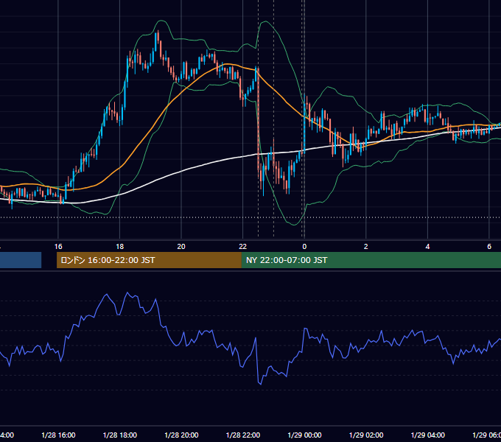The height and width of the screenshot is (442, 501).
Task: Click the "1/28 20:00" date label
Action: 181,435
